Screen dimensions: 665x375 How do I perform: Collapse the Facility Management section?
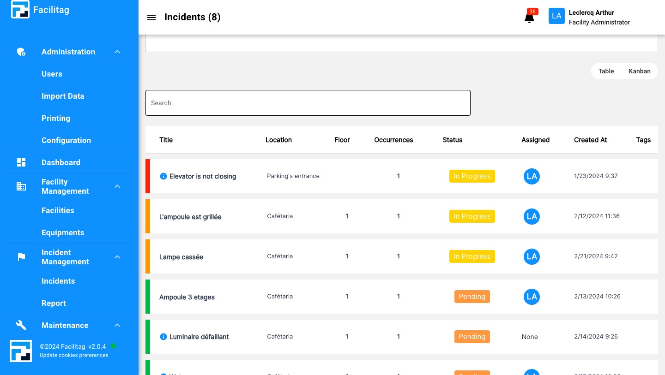tap(117, 186)
